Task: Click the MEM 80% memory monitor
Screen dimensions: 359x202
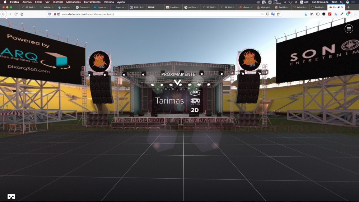Action: coord(264,2)
